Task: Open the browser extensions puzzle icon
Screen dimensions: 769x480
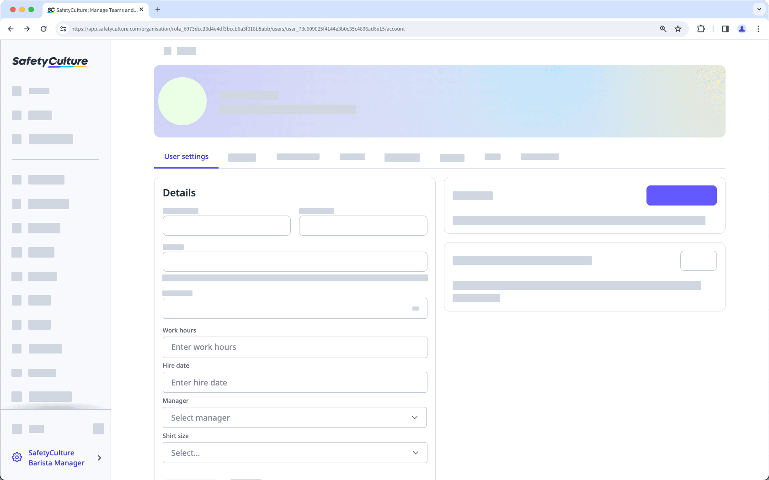Action: coord(700,28)
